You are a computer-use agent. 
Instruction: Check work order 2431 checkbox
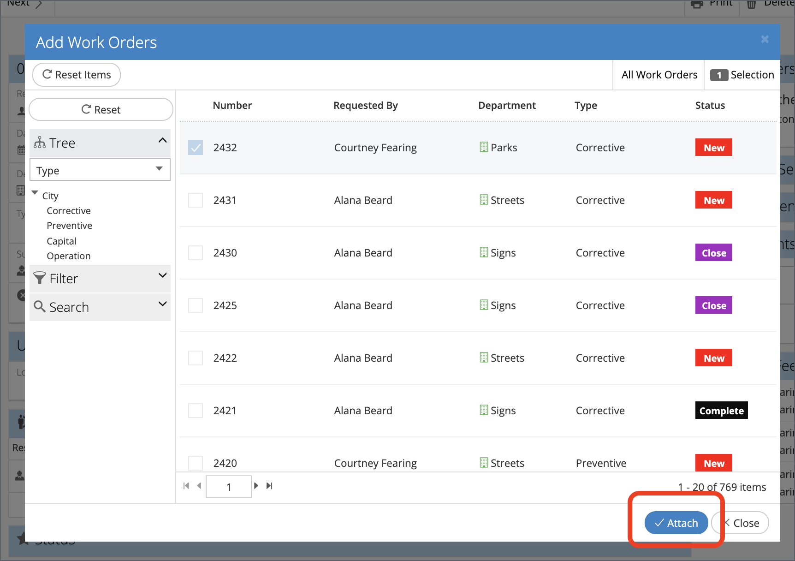(196, 200)
